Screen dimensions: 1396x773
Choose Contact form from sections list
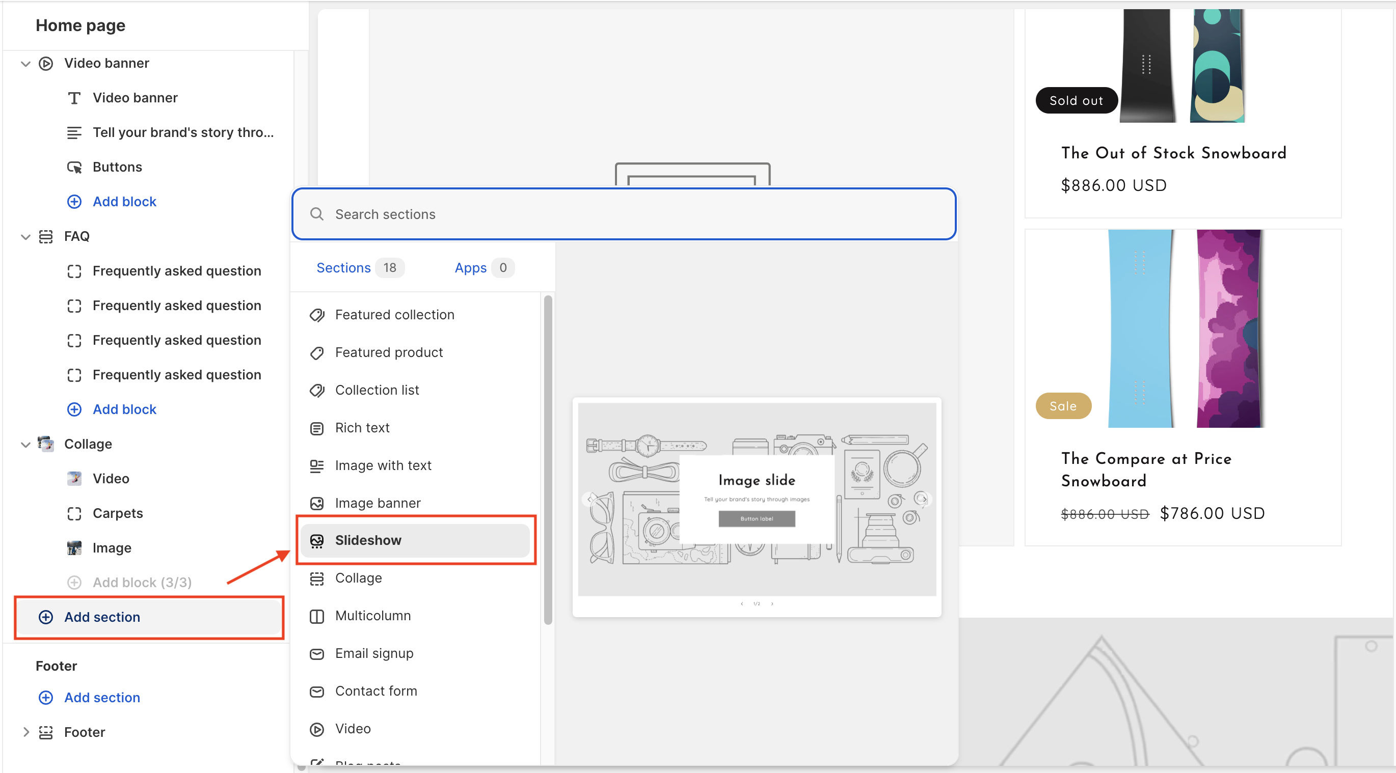click(x=375, y=691)
